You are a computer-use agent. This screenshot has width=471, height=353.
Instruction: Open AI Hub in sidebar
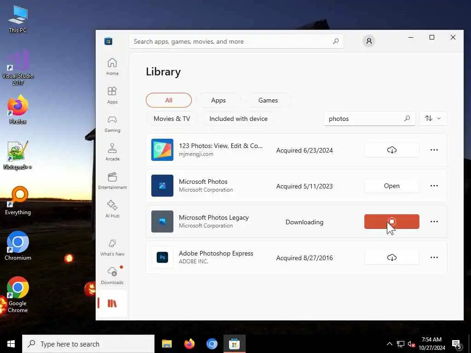(112, 209)
